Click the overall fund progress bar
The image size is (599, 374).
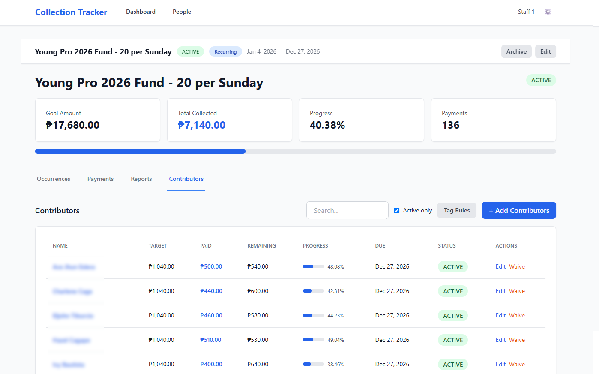295,151
